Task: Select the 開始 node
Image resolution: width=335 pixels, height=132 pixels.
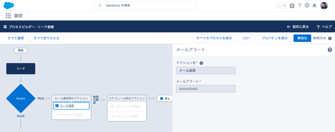Action: (x=21, y=51)
